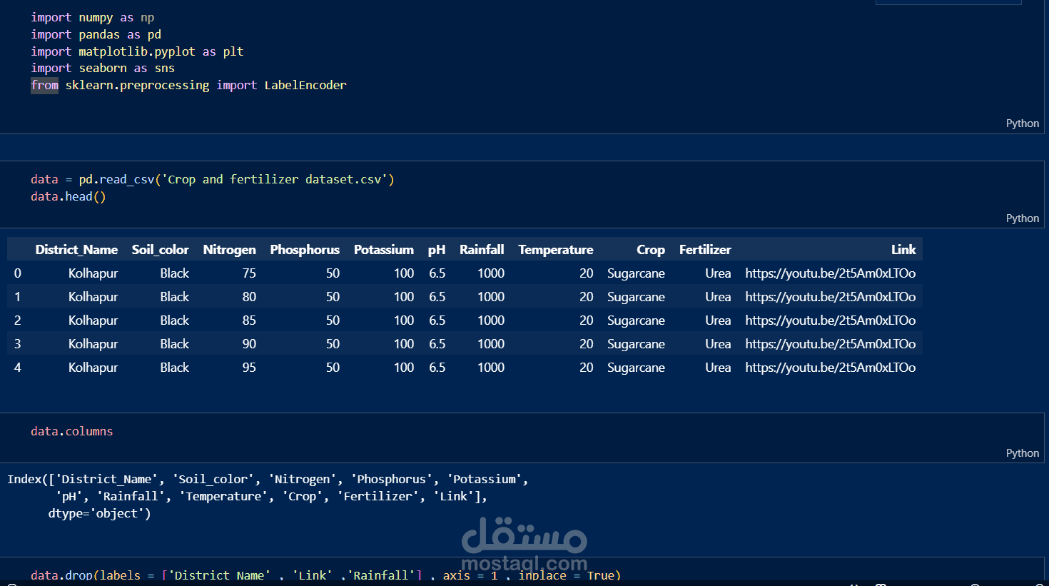Image resolution: width=1049 pixels, height=586 pixels.
Task: Click the Python language label of data.columns cell
Action: pyautogui.click(x=1022, y=453)
